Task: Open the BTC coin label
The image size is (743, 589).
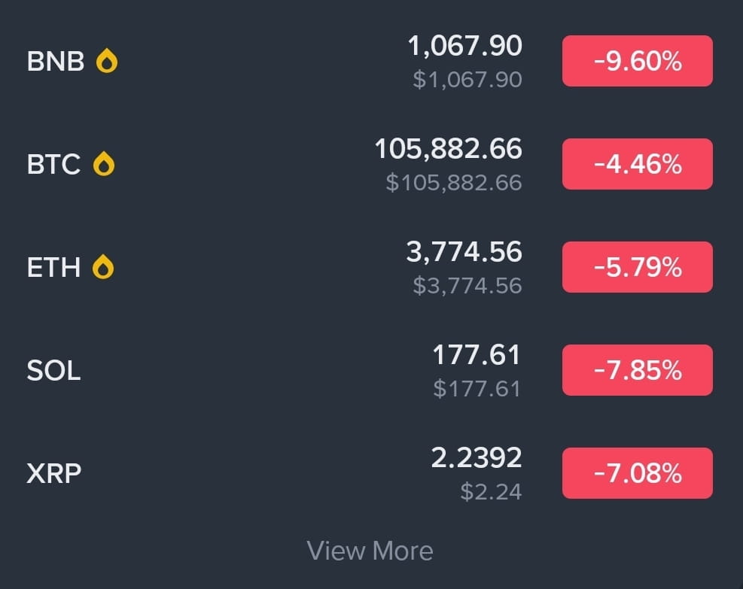Action: coord(53,164)
